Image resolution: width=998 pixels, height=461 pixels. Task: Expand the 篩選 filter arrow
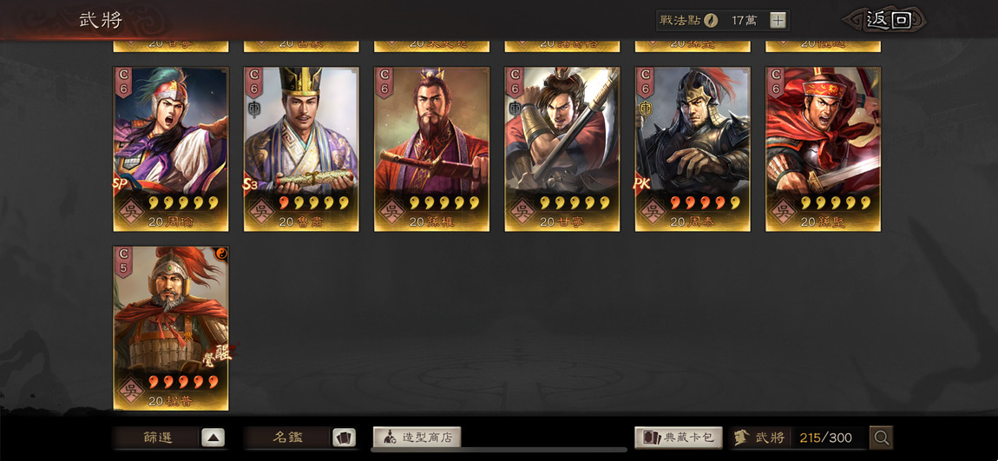[x=213, y=438]
